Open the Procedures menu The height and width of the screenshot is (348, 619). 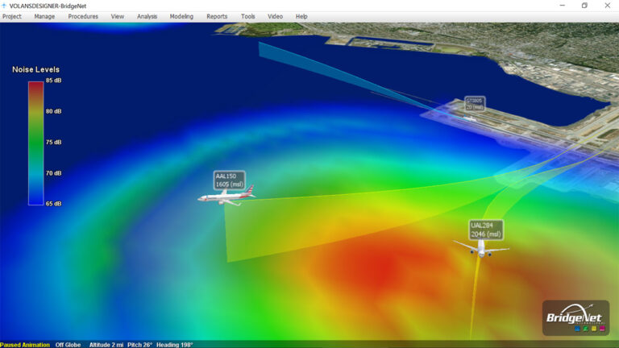point(83,16)
